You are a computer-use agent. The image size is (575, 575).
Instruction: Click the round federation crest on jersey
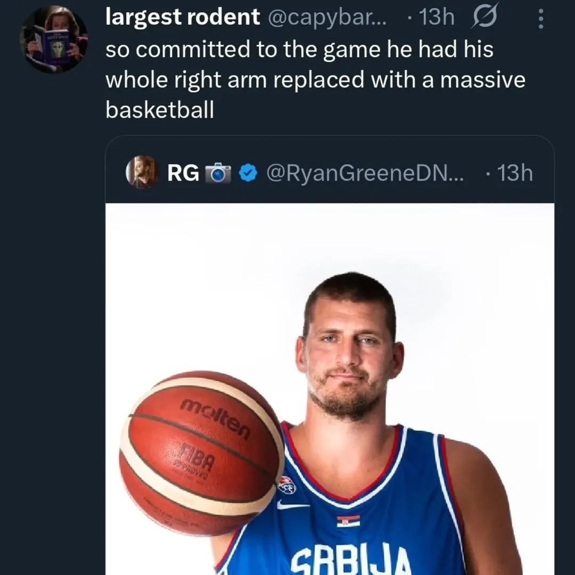(x=287, y=484)
